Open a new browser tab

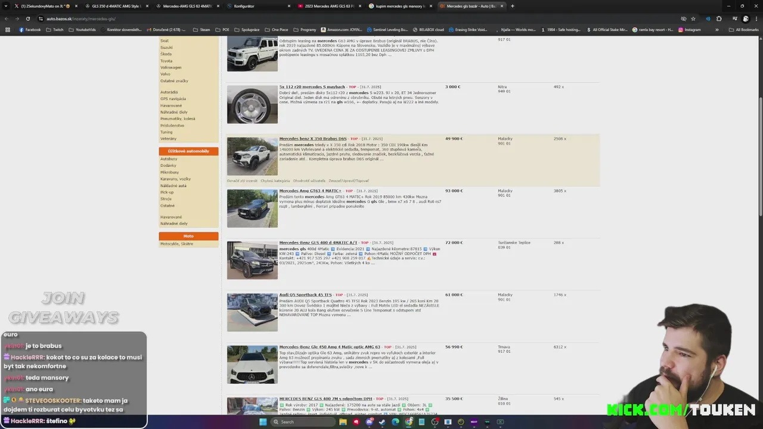pyautogui.click(x=513, y=6)
